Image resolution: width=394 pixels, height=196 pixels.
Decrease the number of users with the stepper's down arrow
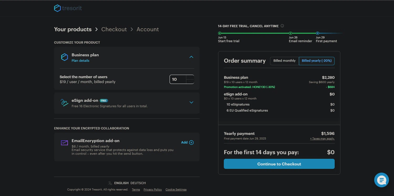pyautogui.click(x=190, y=81)
